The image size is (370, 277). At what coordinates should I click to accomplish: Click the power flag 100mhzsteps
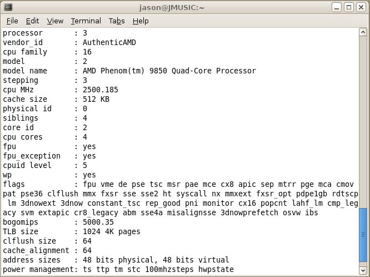[169, 269]
